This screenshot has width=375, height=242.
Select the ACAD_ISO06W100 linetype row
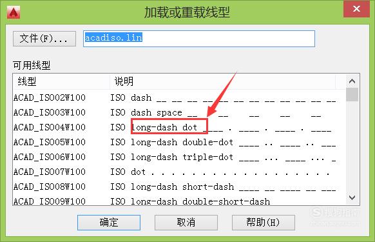(x=179, y=157)
